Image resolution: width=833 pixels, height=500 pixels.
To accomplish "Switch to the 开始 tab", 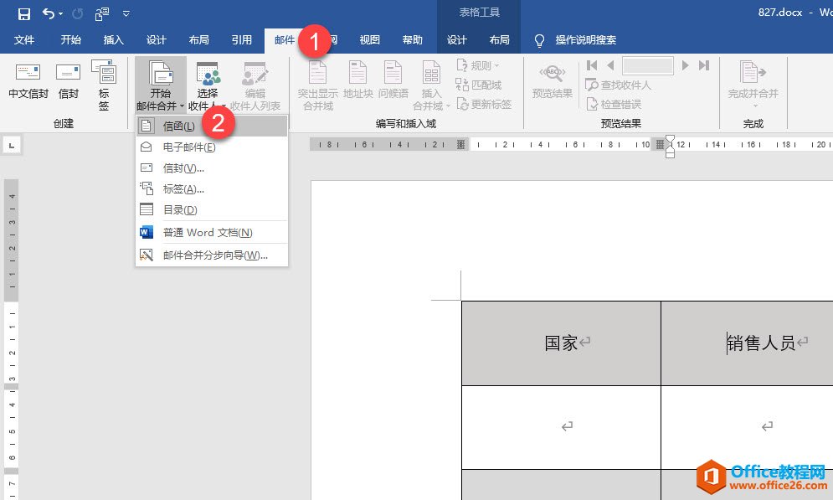I will 70,40.
